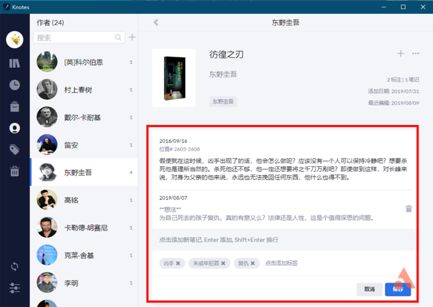This screenshot has height=307, width=433.
Task: Click the 作者 (24) header
Action: (51, 23)
